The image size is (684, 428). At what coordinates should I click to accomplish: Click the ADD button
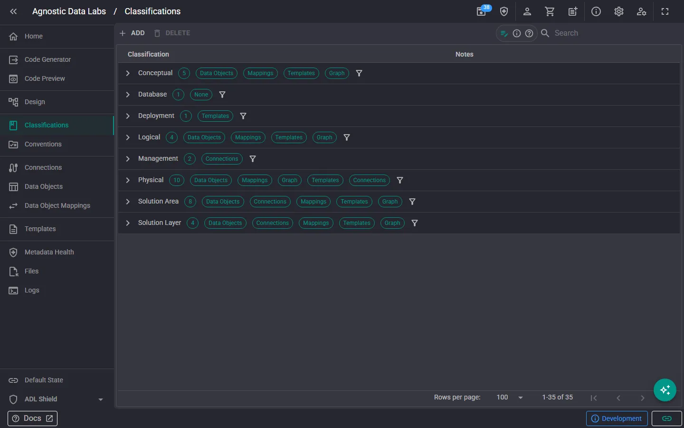tap(132, 33)
